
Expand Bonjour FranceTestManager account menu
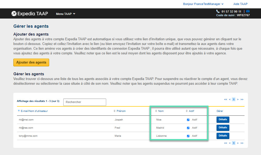tap(203, 4)
